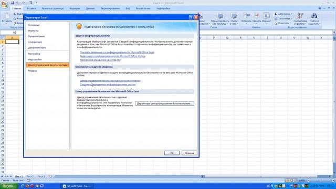This screenshot has width=336, height=189.
Task: Open Стили ячеек gallery icon
Action: (x=234, y=16)
